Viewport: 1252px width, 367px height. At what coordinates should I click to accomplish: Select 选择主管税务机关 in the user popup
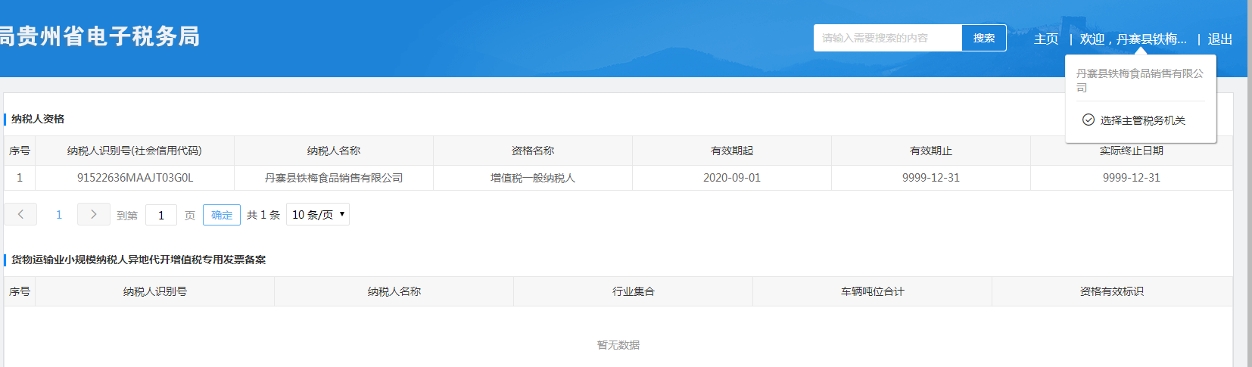pos(1134,120)
